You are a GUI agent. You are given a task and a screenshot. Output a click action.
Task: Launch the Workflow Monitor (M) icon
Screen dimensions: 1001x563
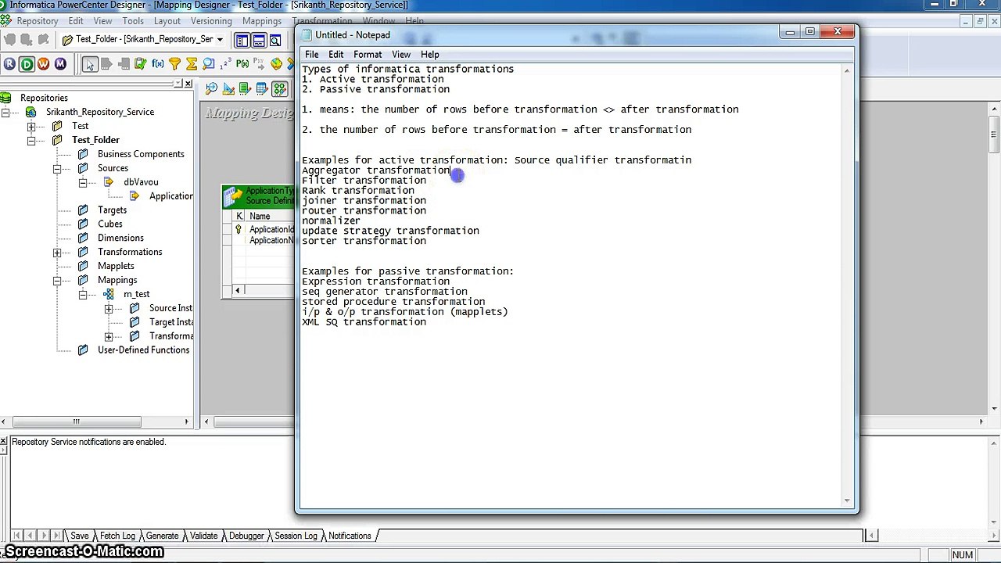[60, 64]
